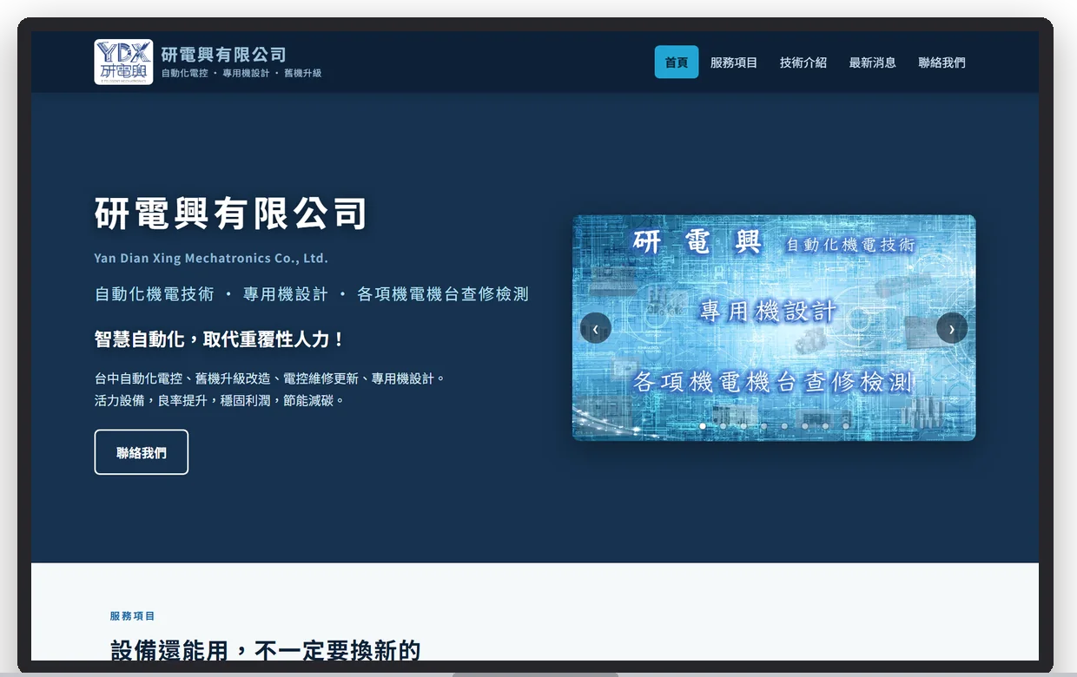Open 聯絡我們 in top navigation
This screenshot has height=677, width=1077.
point(942,62)
